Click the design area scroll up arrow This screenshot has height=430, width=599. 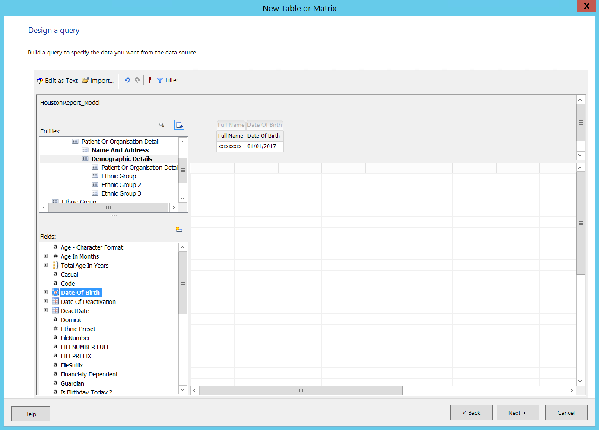[580, 100]
